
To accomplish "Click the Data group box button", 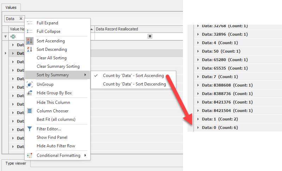I will (14, 19).
